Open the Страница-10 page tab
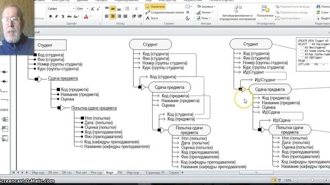This screenshot has width=330, height=185. 155,173
